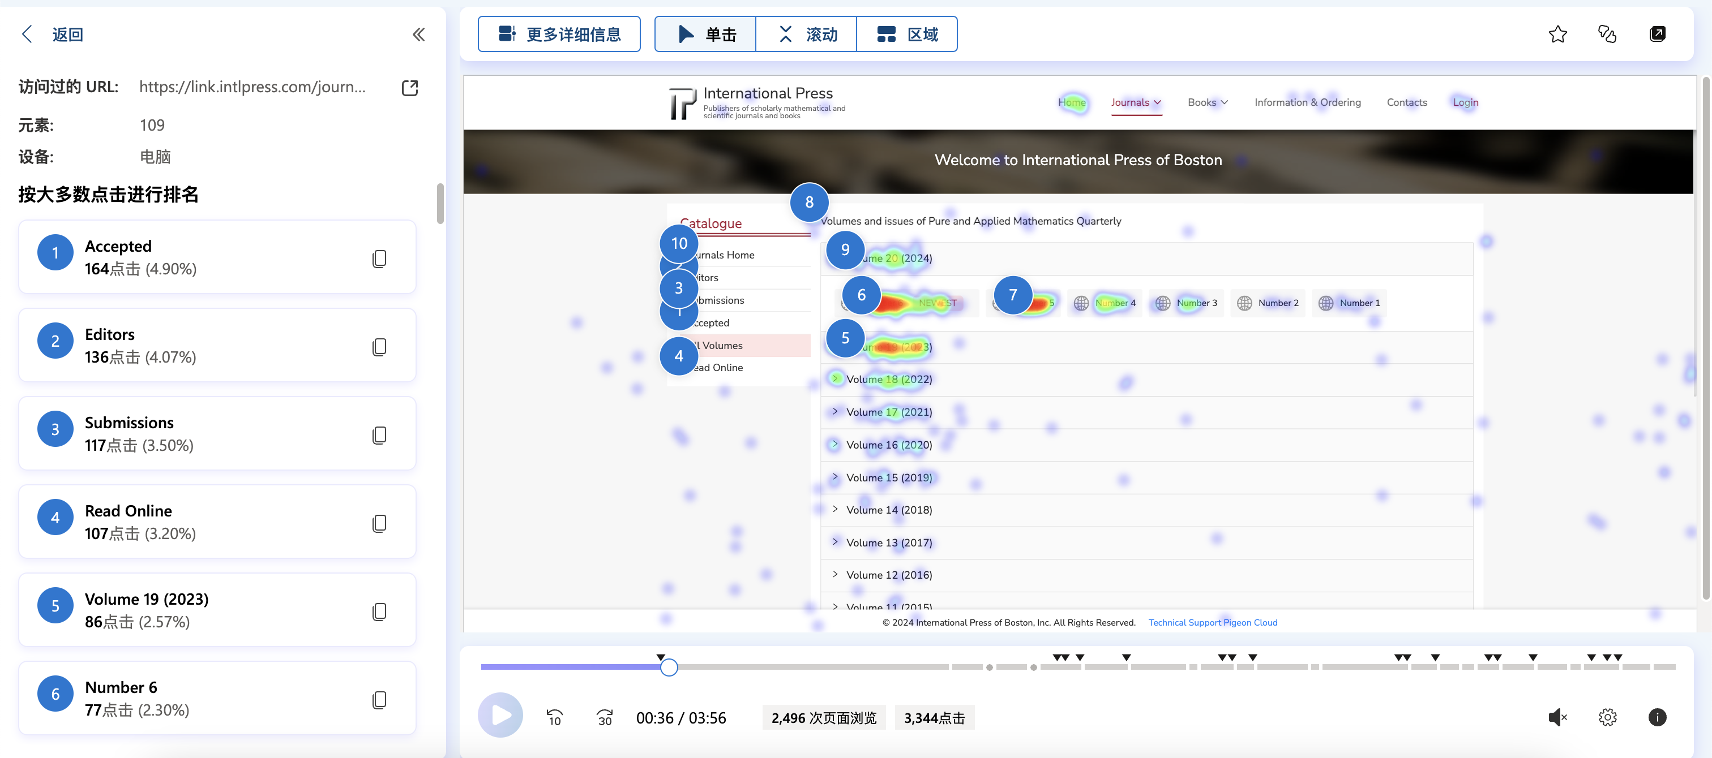Copy the Editors element entry

coord(379,347)
